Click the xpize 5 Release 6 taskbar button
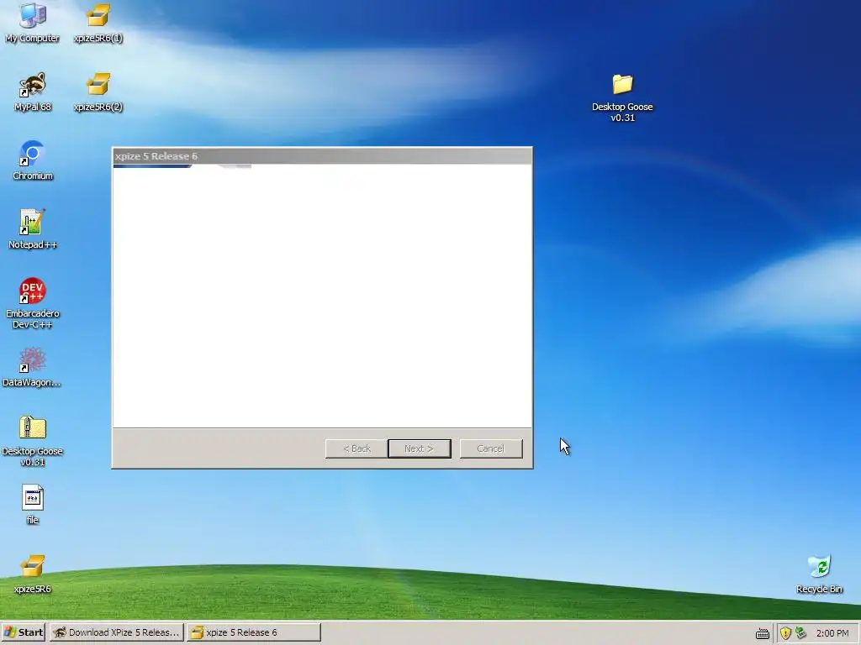 [253, 632]
